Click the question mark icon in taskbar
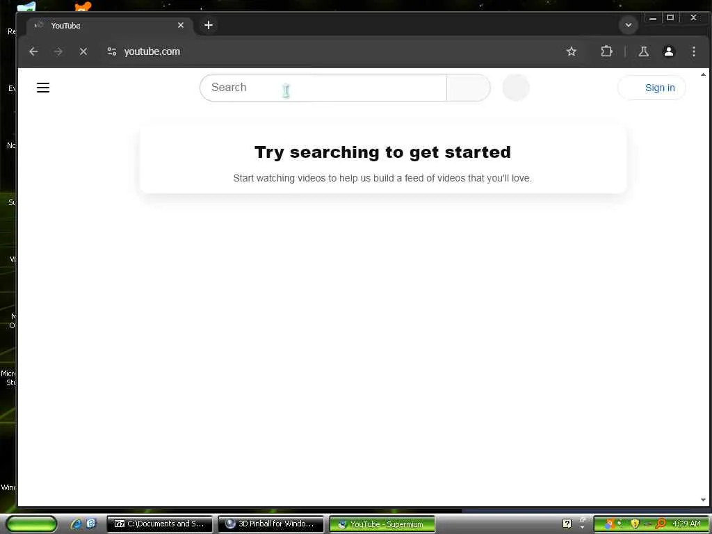 pyautogui.click(x=567, y=524)
